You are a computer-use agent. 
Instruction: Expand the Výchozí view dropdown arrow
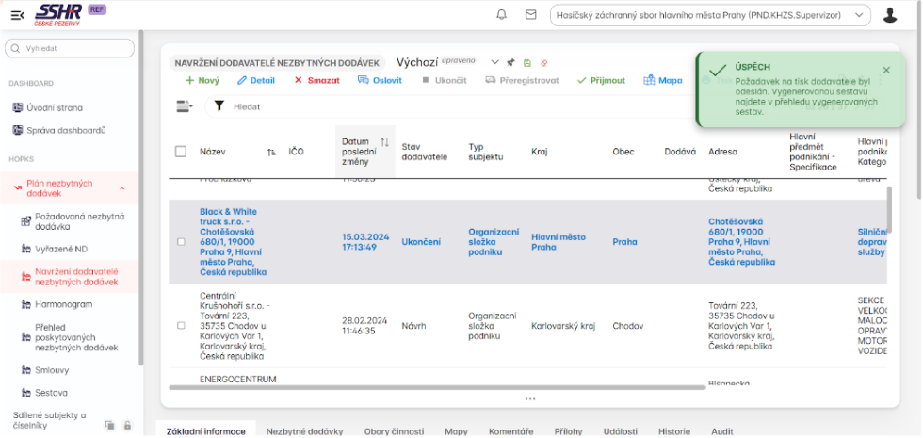(x=495, y=63)
